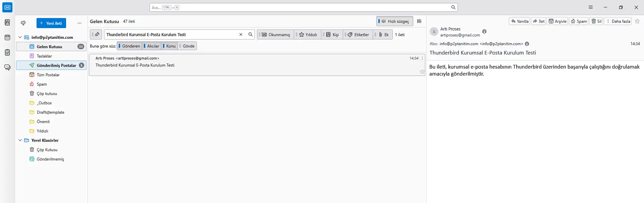644x203 pixels.
Task: Mark message as Spam in reader toolbar
Action: pos(579,21)
